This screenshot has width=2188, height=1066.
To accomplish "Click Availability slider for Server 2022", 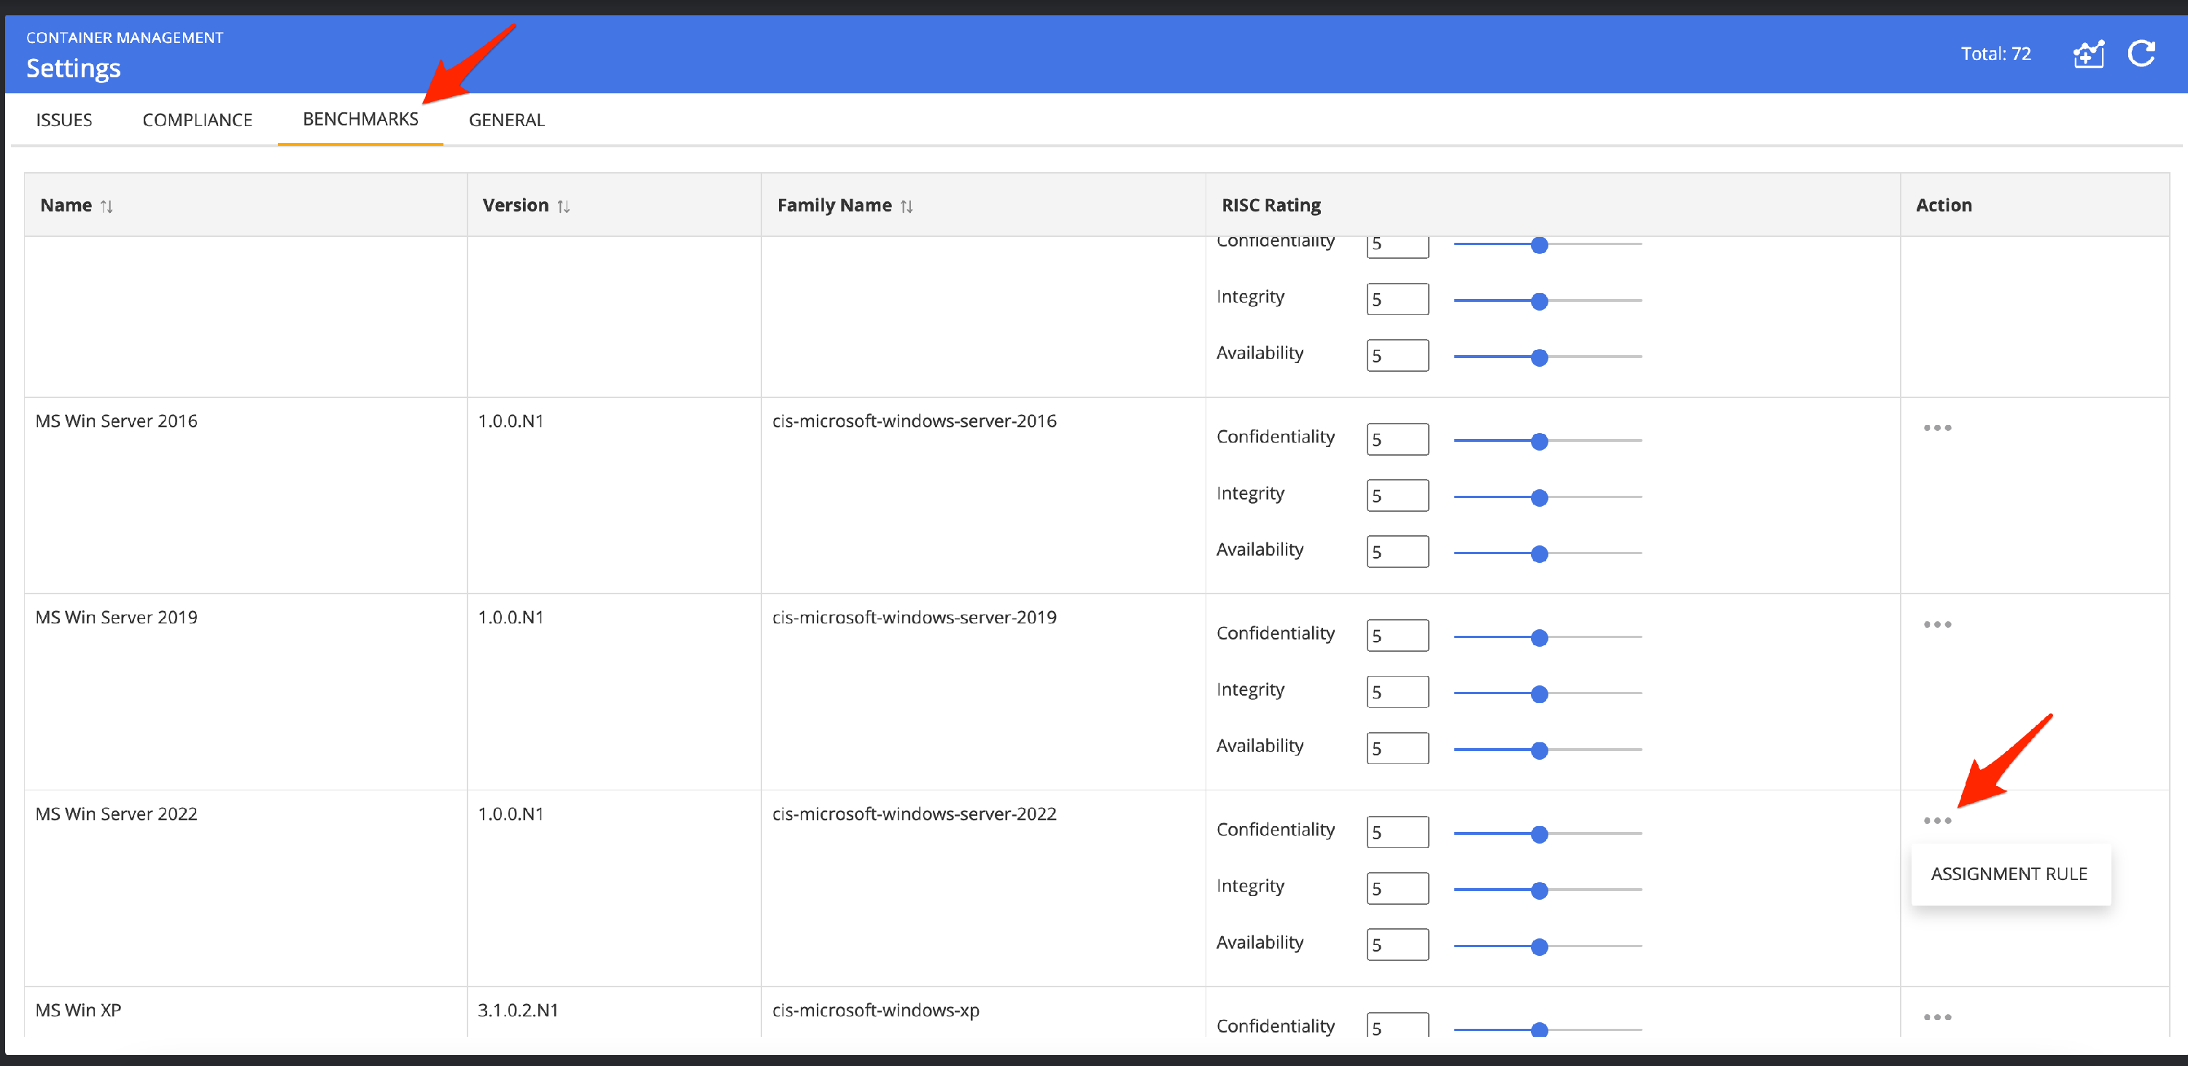I will click(1539, 946).
